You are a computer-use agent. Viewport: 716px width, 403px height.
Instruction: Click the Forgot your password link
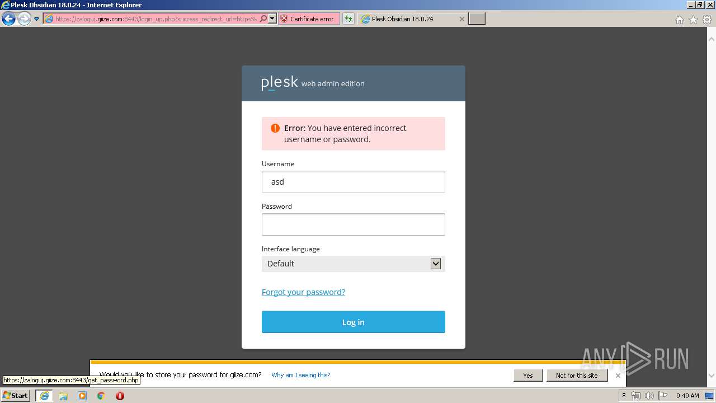[x=303, y=292]
